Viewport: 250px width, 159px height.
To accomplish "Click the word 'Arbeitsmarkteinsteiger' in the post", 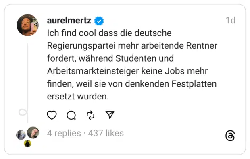I will click(93, 71).
